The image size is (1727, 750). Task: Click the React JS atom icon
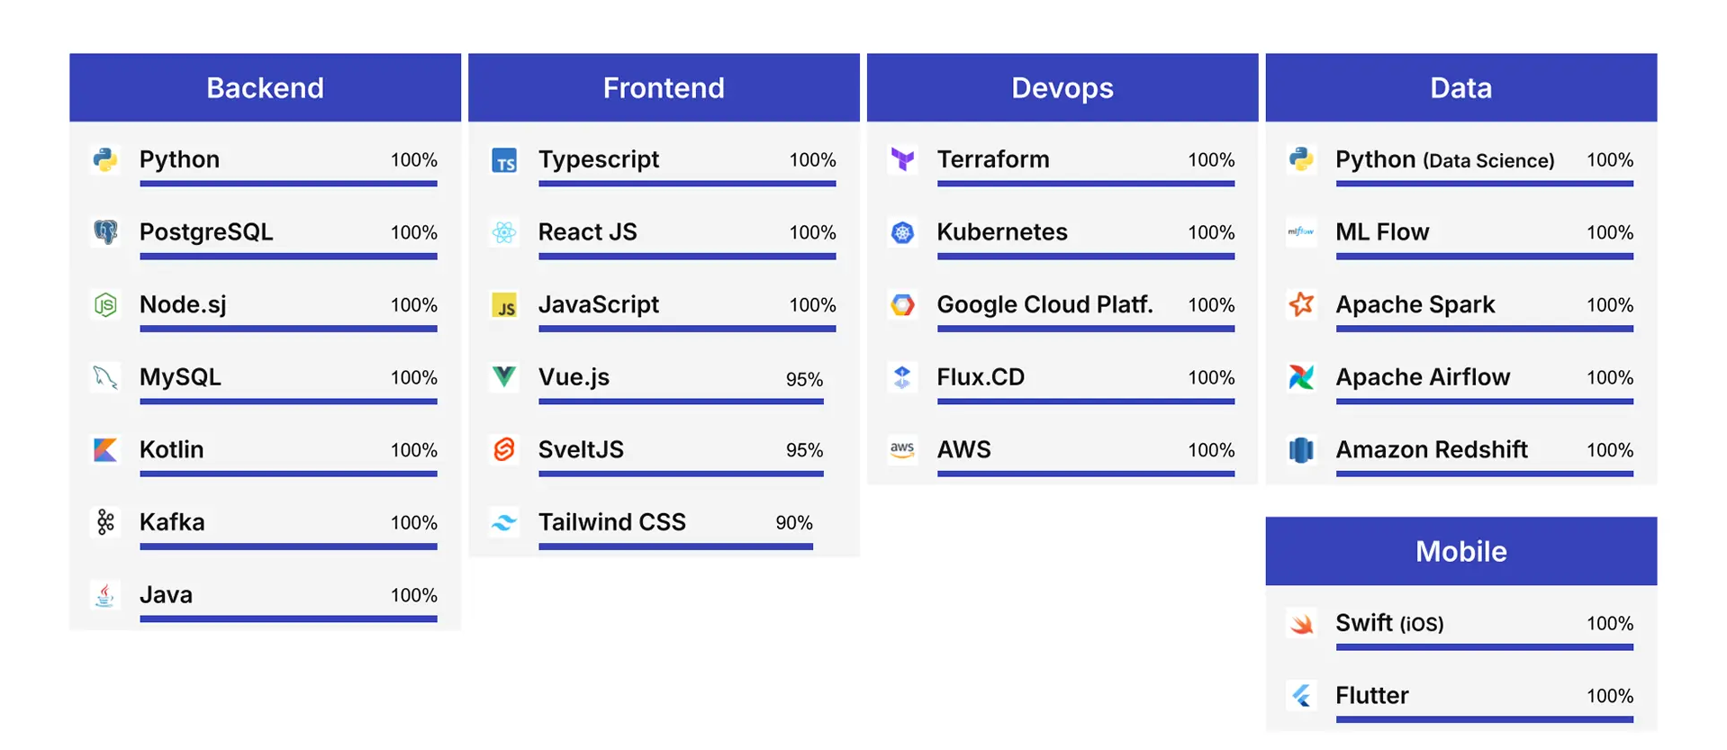pyautogui.click(x=504, y=232)
